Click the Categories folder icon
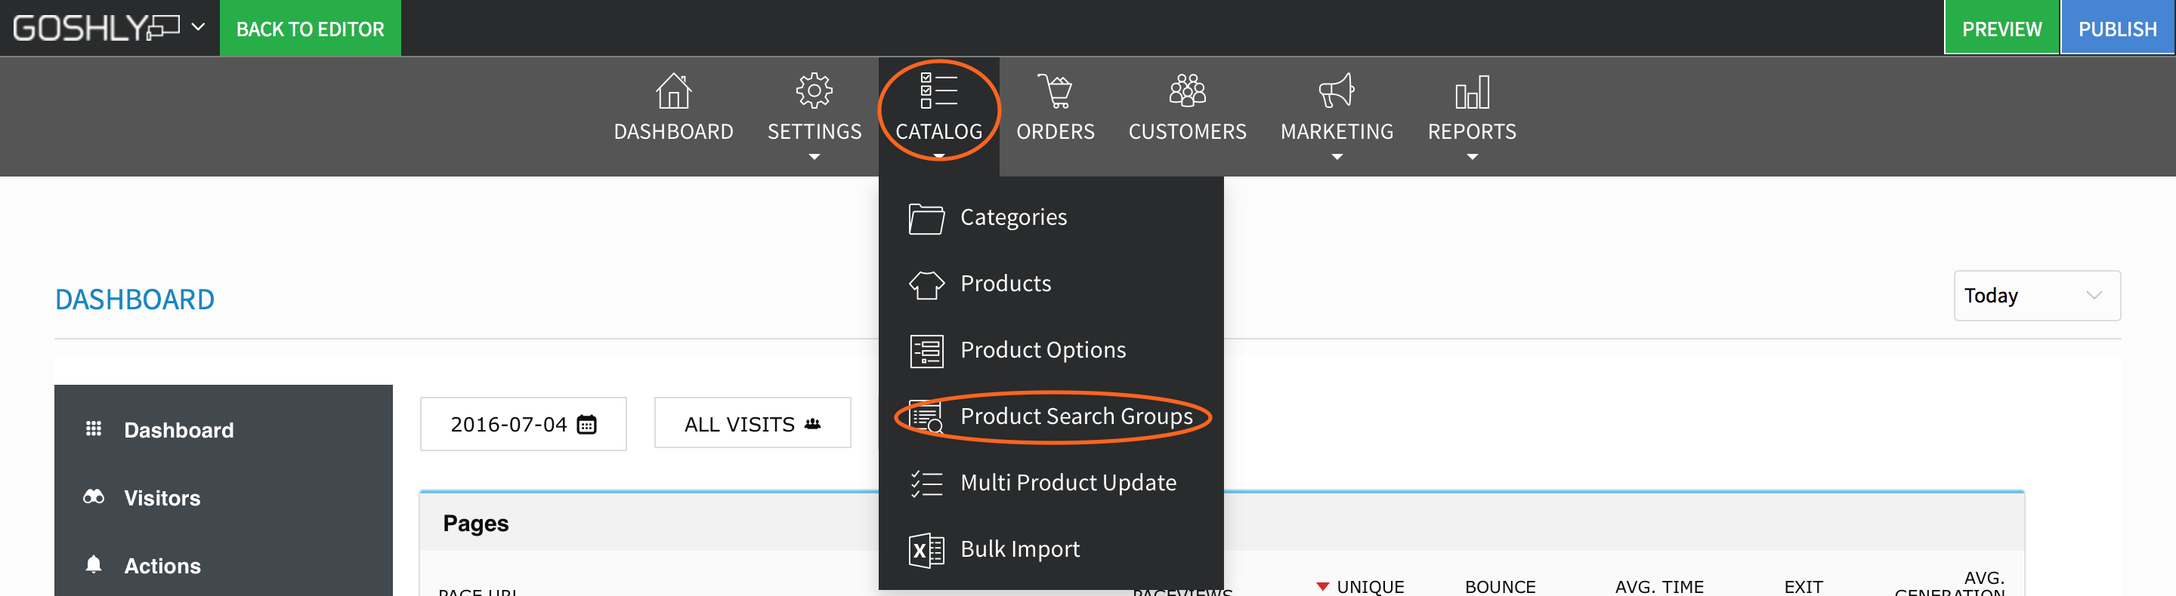Viewport: 2176px width, 596px height. tap(926, 218)
